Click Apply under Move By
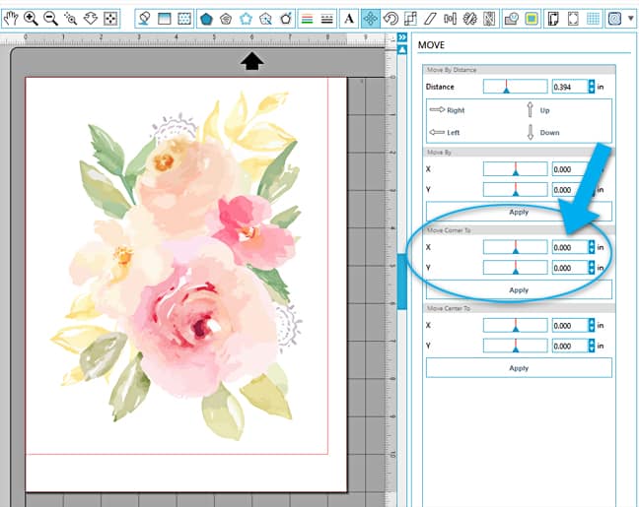The width and height of the screenshot is (639, 507). pyautogui.click(x=519, y=212)
